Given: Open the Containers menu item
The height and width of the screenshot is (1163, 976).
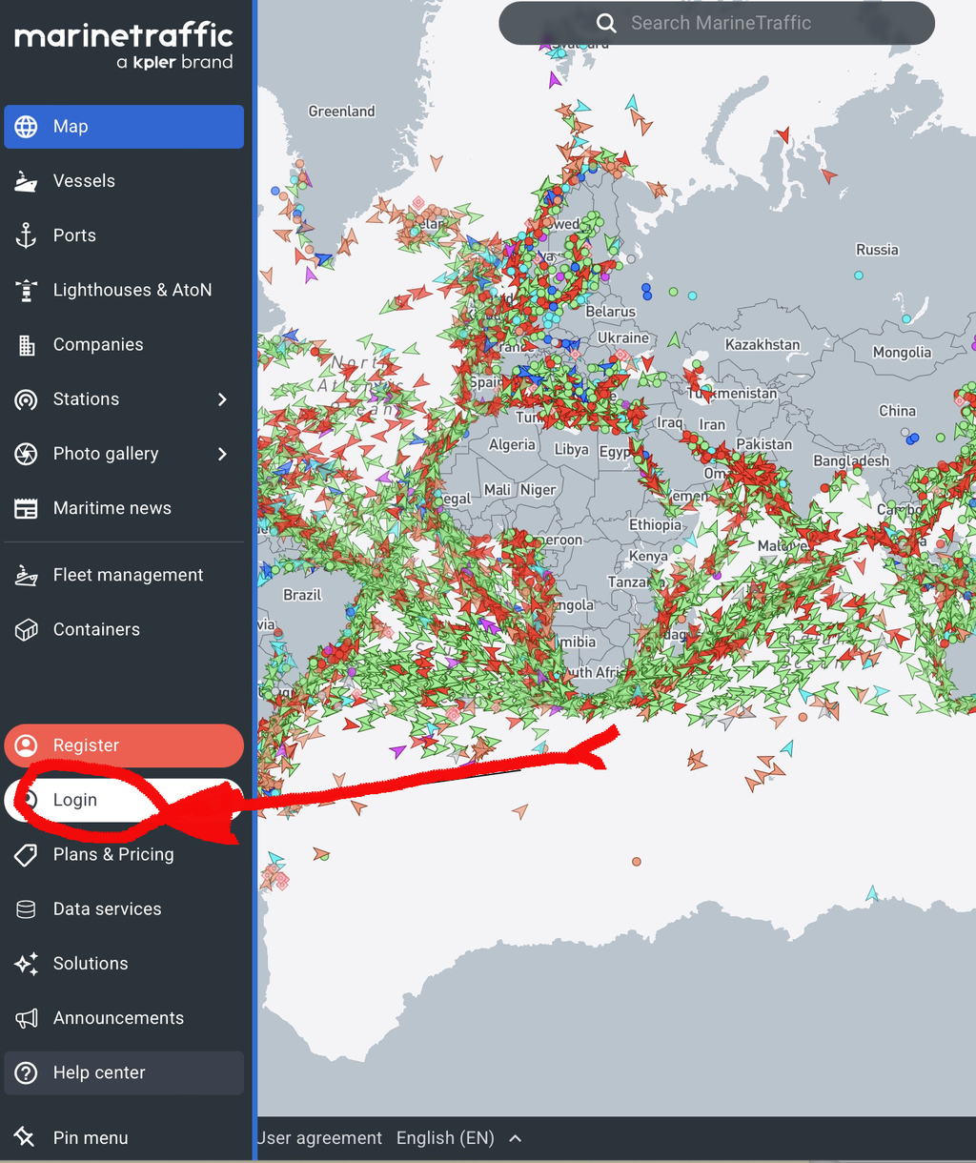Looking at the screenshot, I should [124, 629].
